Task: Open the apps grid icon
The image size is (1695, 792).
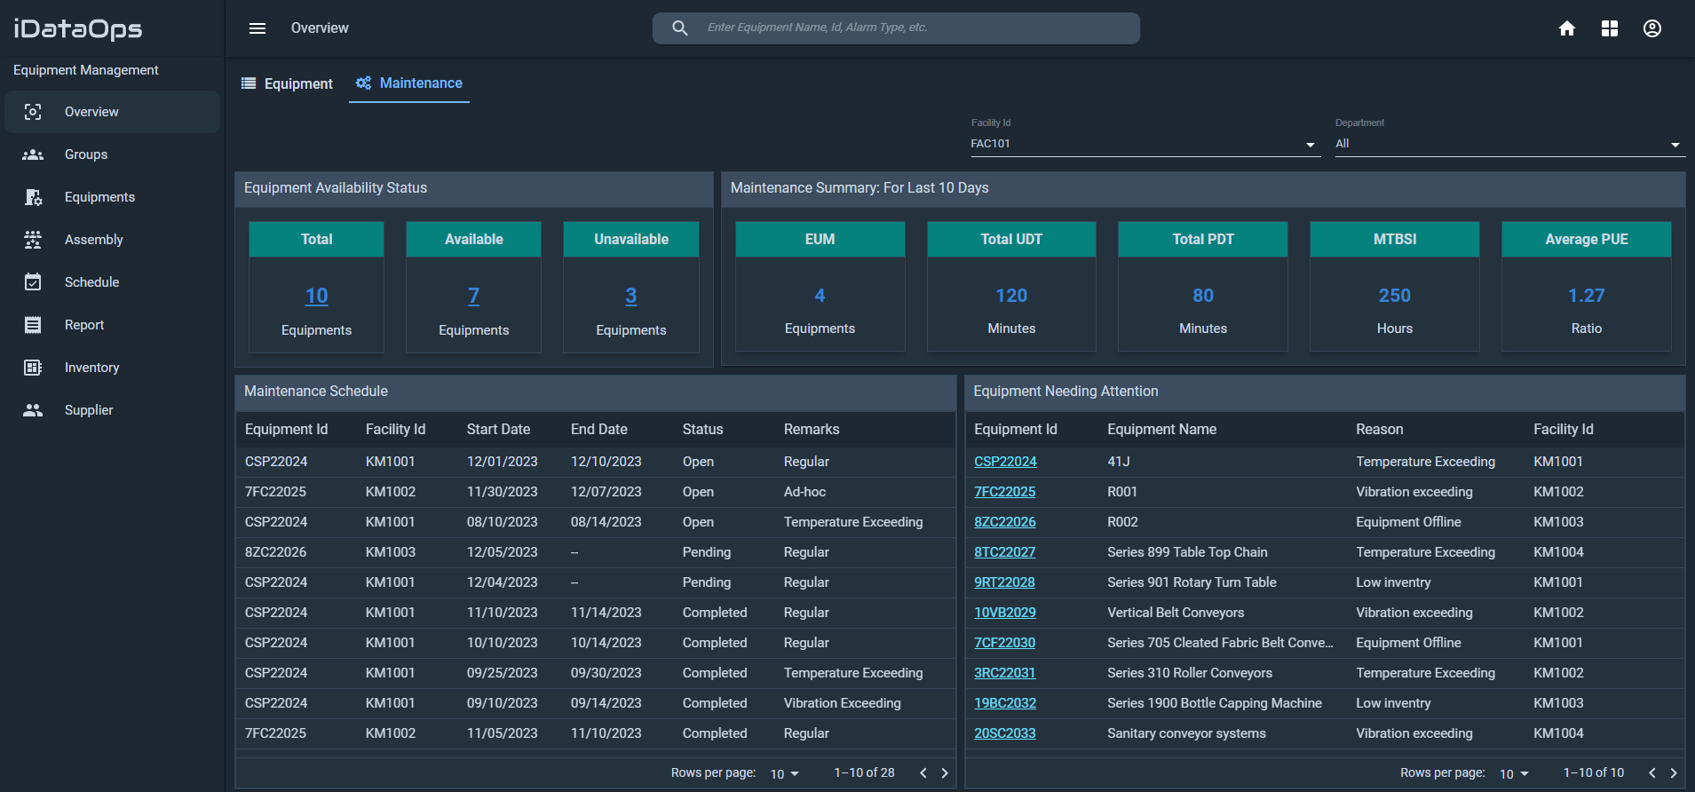Action: pyautogui.click(x=1610, y=28)
